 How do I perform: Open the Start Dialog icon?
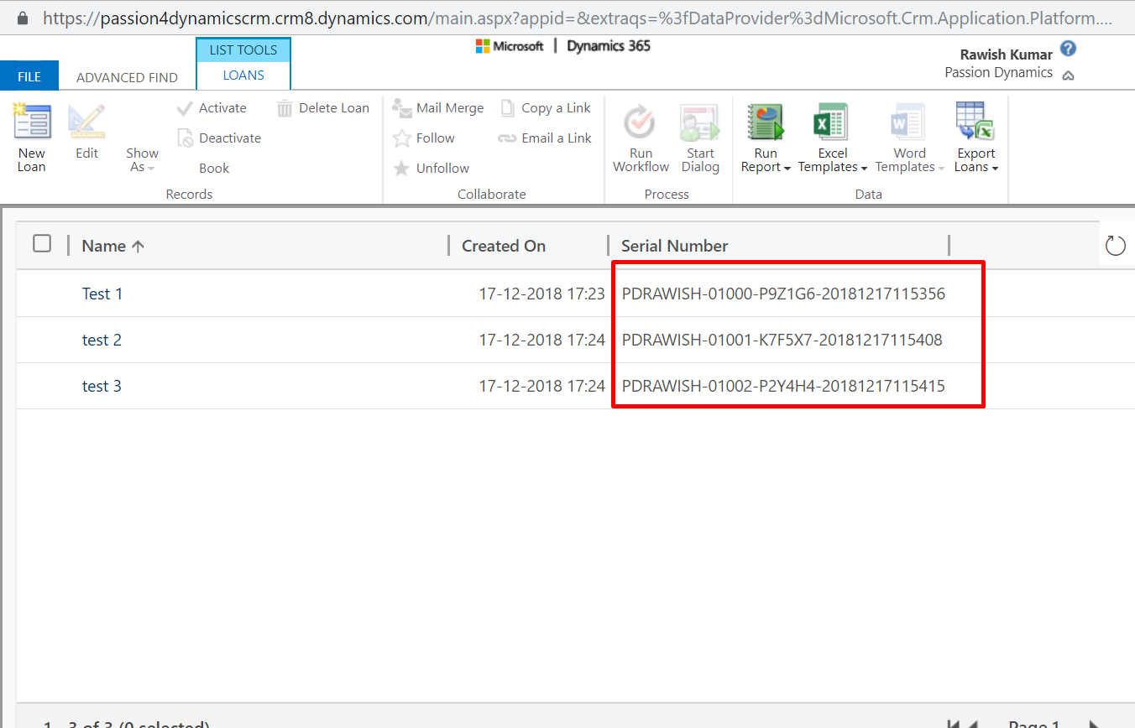700,122
